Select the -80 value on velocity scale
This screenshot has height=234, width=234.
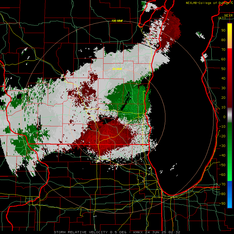tap(222, 194)
